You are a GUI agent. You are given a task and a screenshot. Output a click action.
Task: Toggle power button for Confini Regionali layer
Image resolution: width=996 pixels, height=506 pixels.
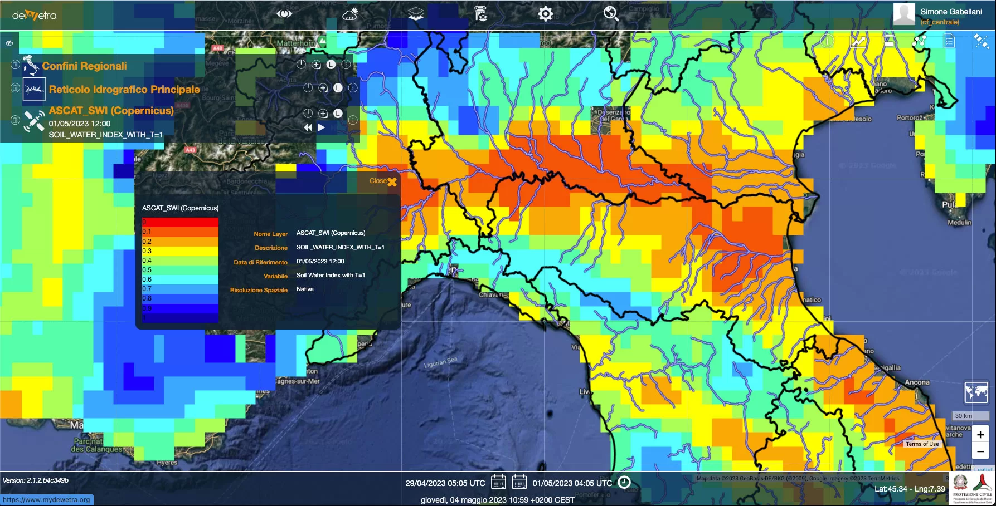coord(301,64)
